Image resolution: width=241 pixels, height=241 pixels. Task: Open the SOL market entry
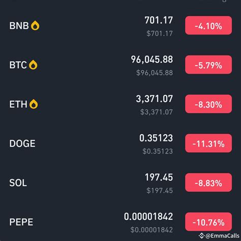point(120,183)
